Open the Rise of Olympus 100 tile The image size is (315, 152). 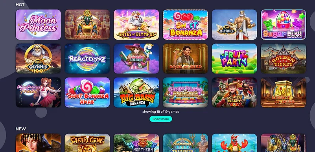coord(38,59)
